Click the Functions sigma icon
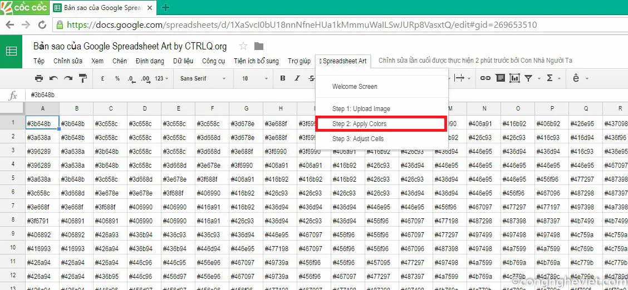 [x=549, y=78]
